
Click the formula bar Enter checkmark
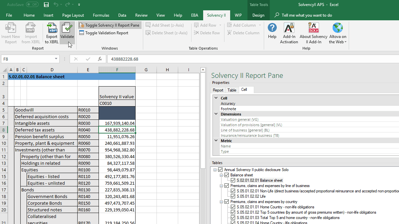tap(88, 59)
